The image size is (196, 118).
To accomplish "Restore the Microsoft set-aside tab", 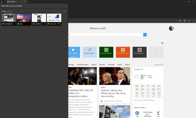I will tap(54, 20).
